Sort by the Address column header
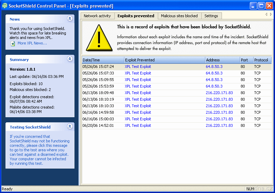The height and width of the screenshot is (193, 275). coord(222,60)
